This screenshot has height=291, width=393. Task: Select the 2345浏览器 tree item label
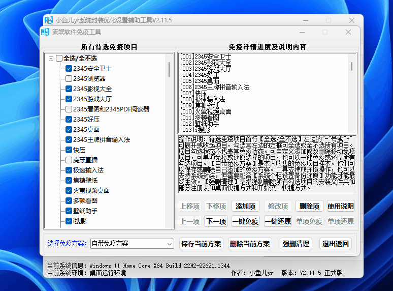pyautogui.click(x=89, y=78)
